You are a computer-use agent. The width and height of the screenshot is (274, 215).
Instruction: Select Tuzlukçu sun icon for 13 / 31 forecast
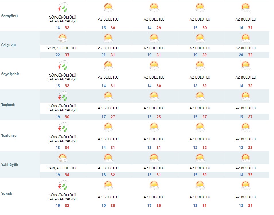point(154,127)
